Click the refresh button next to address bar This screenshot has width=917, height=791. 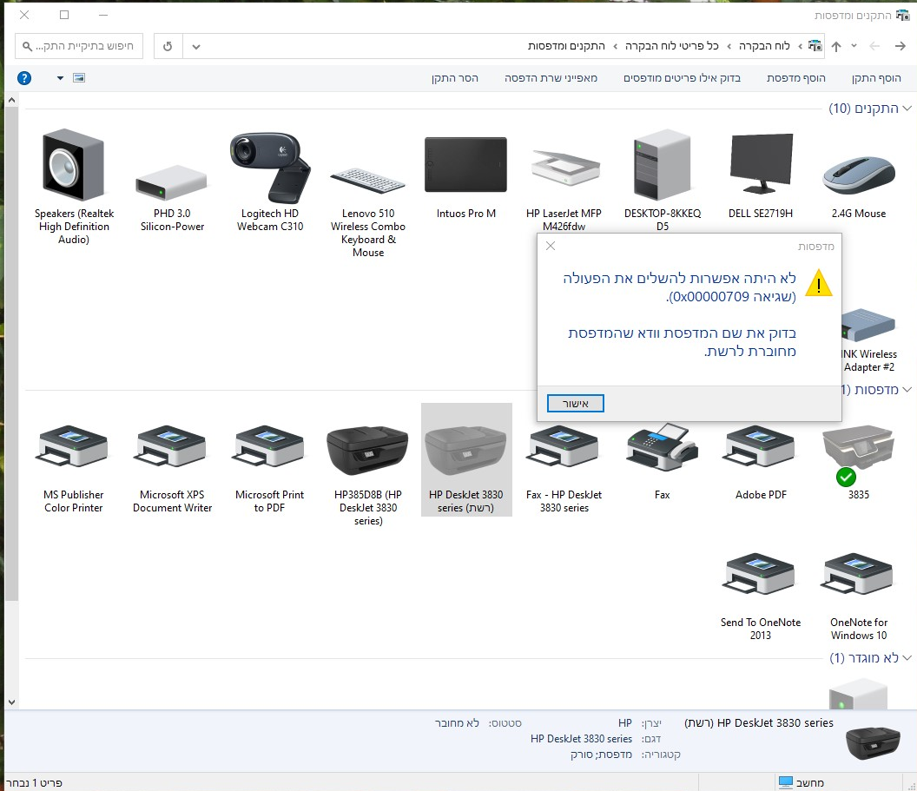168,46
